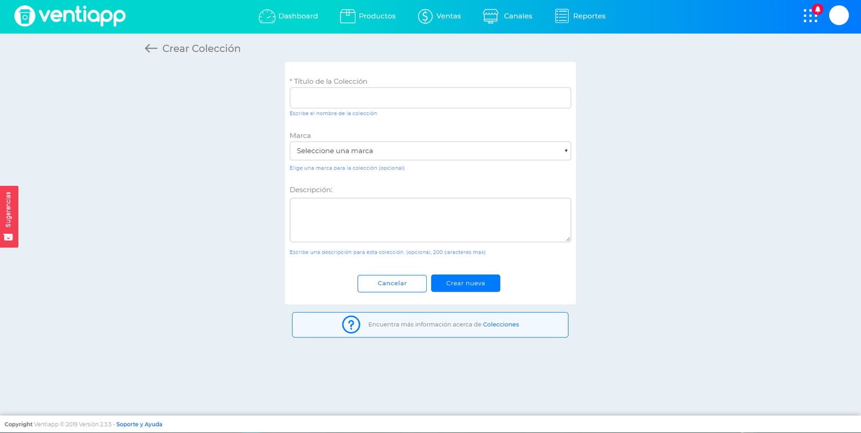Screen dimensions: 861x433
Task: Click the Crear Colección page heading
Action: [x=201, y=48]
